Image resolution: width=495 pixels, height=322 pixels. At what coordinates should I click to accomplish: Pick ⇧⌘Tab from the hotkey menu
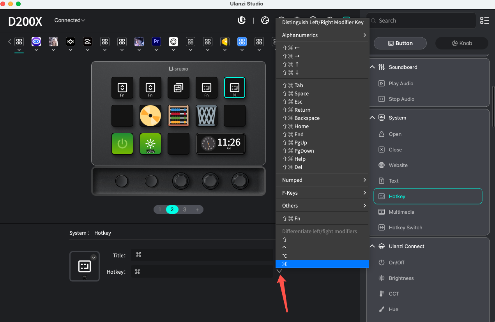click(x=322, y=85)
